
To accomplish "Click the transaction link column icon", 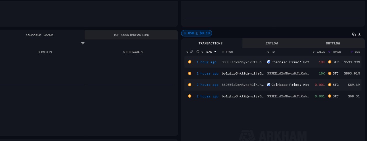I will pos(192,52).
